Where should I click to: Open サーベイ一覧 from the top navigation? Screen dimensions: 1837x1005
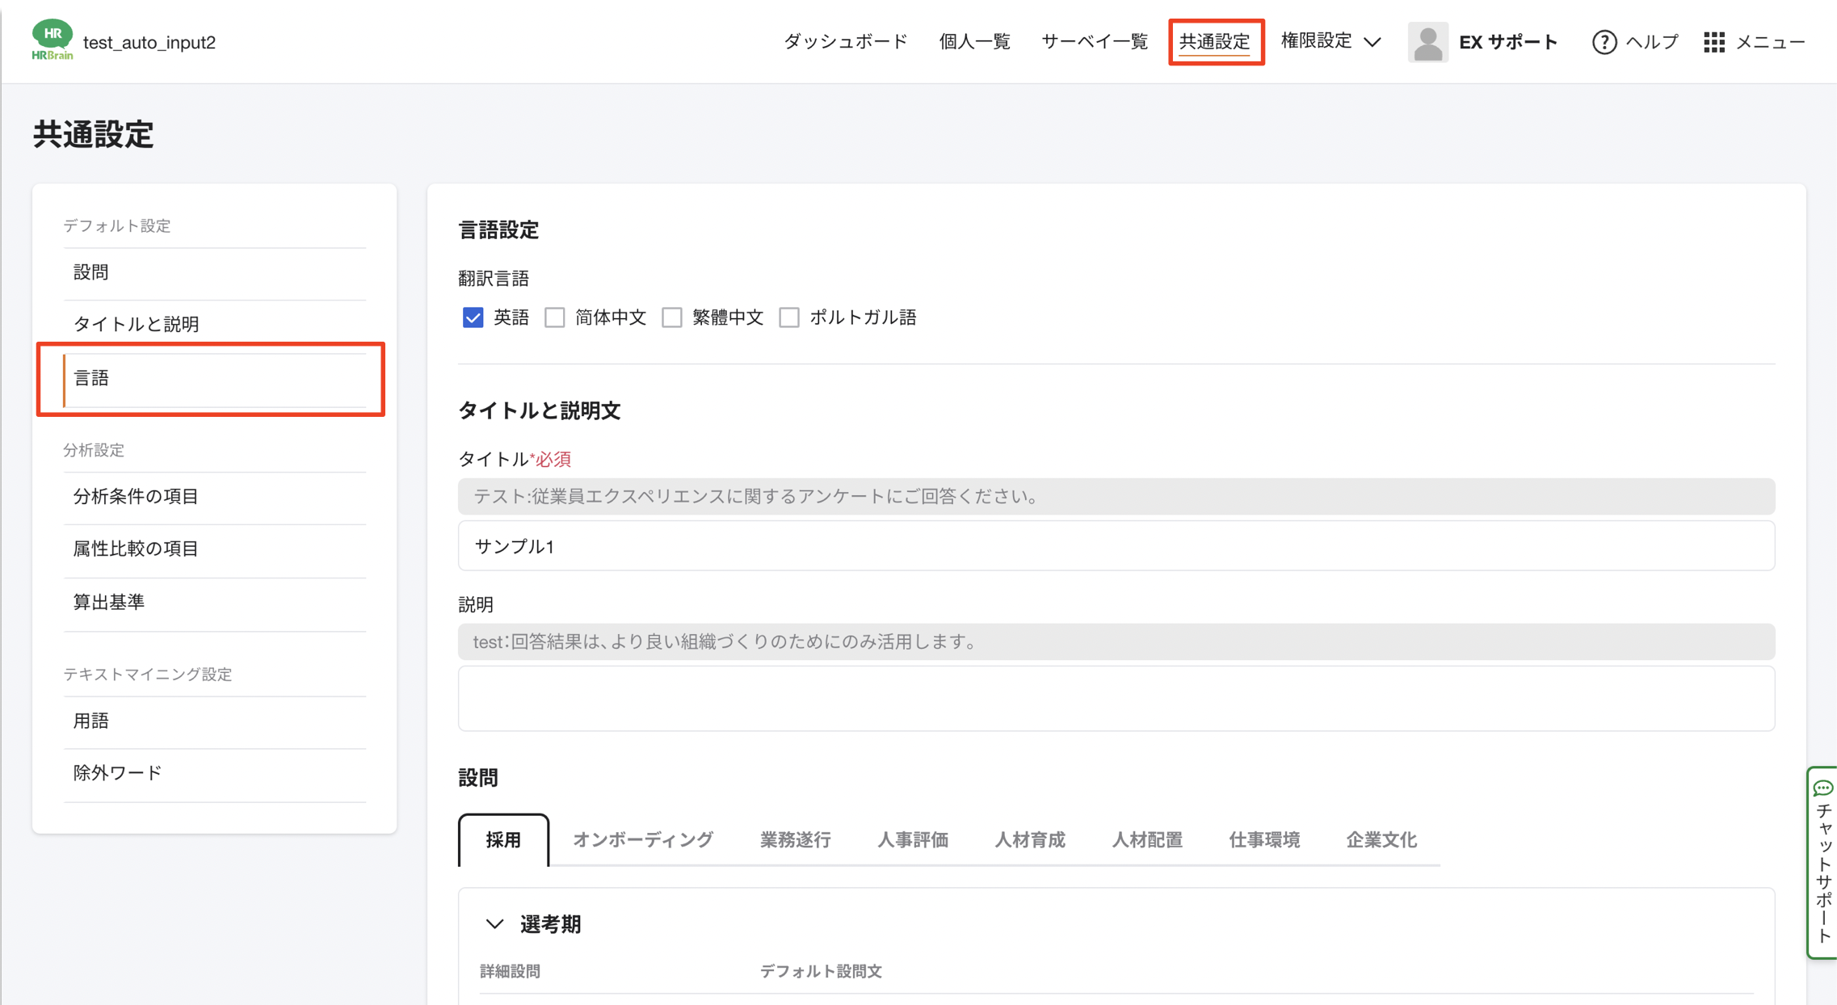(x=1094, y=42)
